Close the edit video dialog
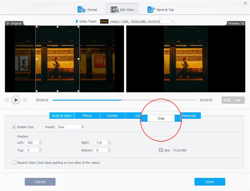This screenshot has height=191, width=250. 245,3
